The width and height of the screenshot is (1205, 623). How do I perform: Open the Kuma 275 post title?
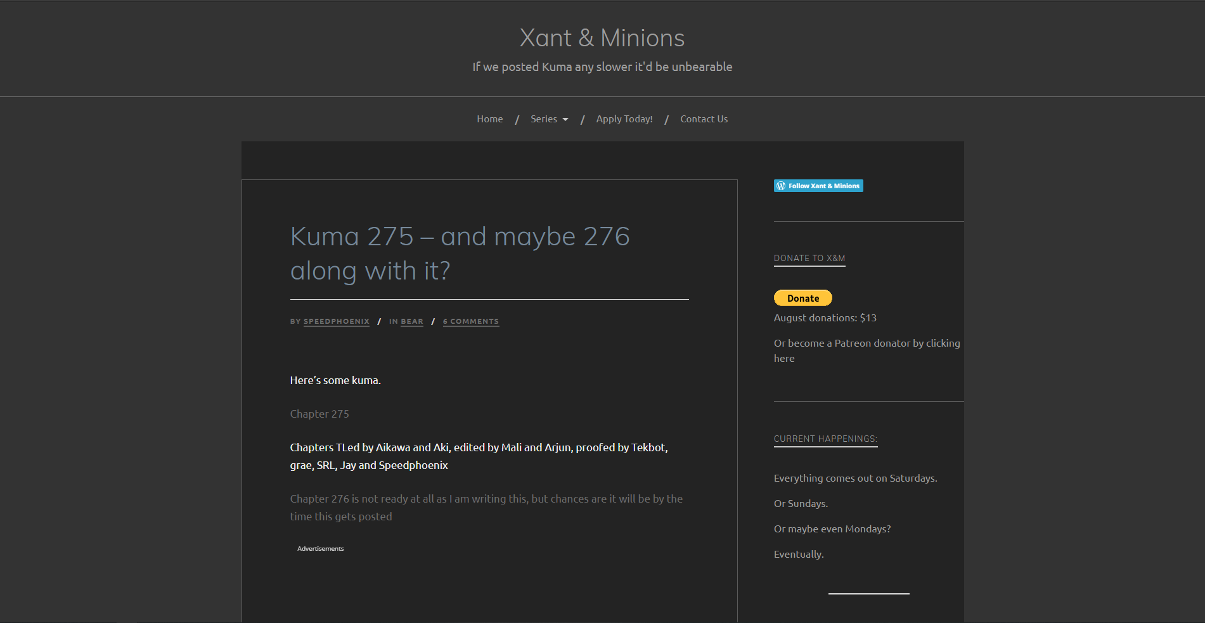click(x=460, y=254)
